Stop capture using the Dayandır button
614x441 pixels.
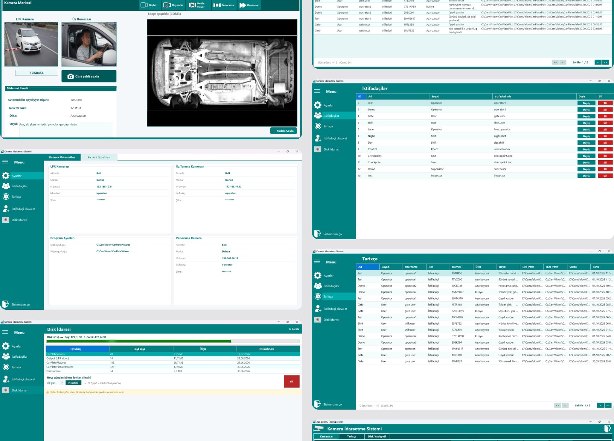173,5
